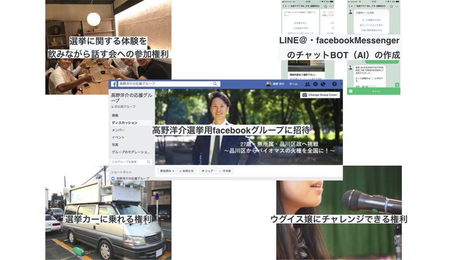
Task: Click the group search magnifier icon
Action: point(149,162)
